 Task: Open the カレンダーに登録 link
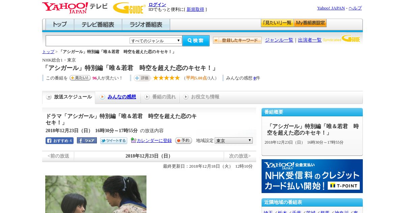click(x=154, y=141)
